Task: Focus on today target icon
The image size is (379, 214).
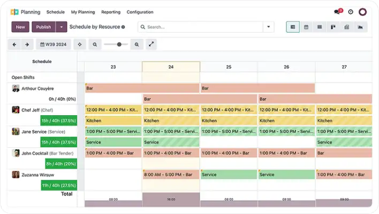Action: pyautogui.click(x=79, y=45)
